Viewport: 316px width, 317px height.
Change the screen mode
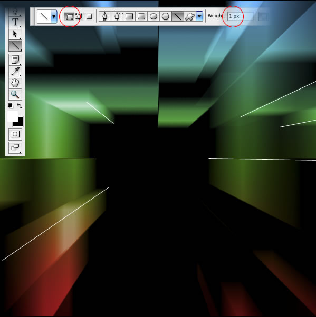pyautogui.click(x=15, y=147)
